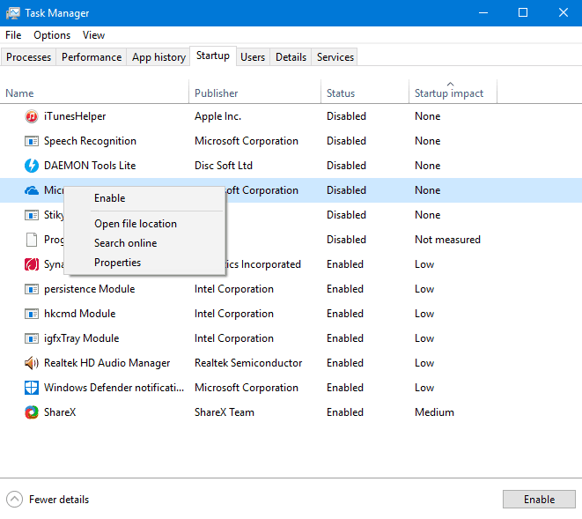Click the Enabled status in ShareX row
The image size is (582, 519).
(345, 412)
